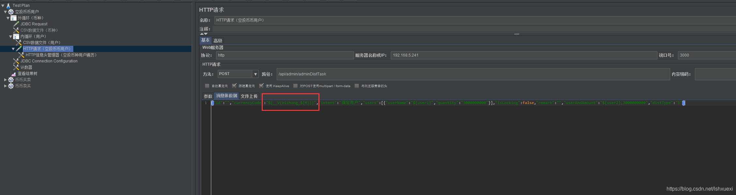Click the 路径 field with /api/admin/adminDistTask

point(473,74)
